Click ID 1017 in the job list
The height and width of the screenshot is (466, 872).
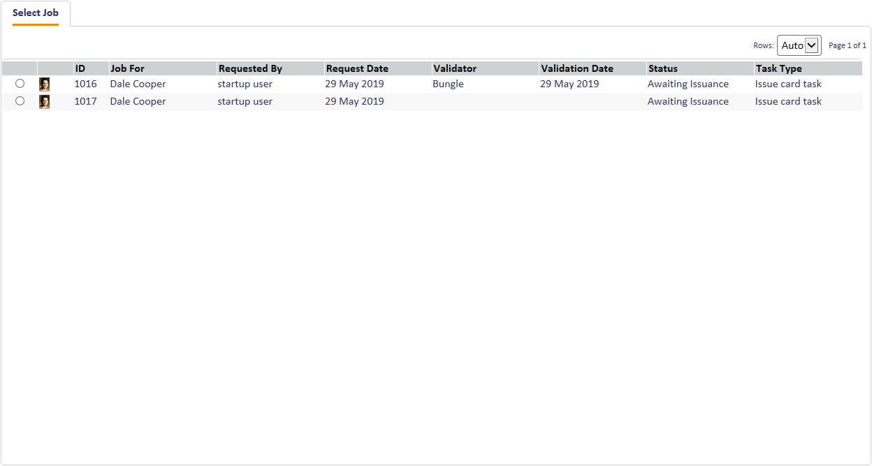point(85,101)
